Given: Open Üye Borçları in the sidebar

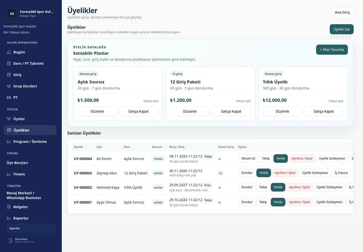Looking at the screenshot, I should tap(17, 163).
